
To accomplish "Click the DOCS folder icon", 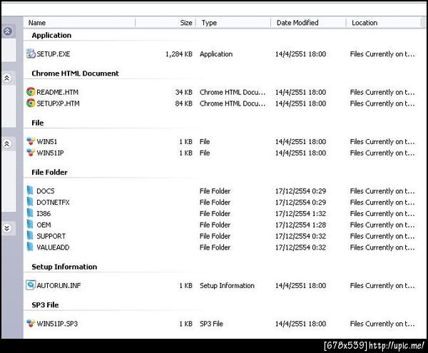I will tap(30, 190).
